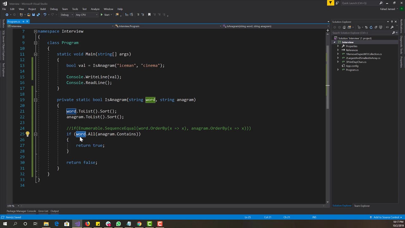This screenshot has height=228, width=405.
Task: Click the feedback icon beside Quick Launch
Action: tap(337, 3)
